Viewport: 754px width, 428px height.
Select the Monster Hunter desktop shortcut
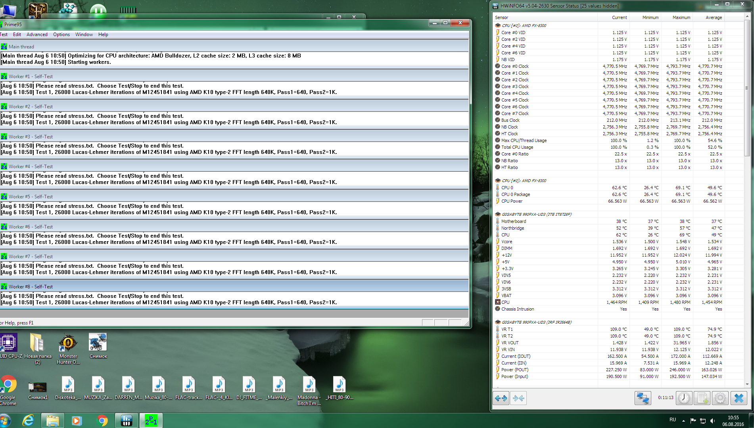68,348
